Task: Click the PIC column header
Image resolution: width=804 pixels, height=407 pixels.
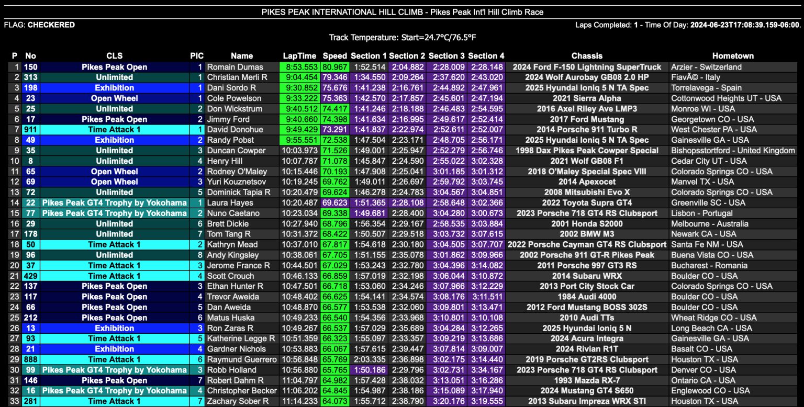Action: click(197, 56)
